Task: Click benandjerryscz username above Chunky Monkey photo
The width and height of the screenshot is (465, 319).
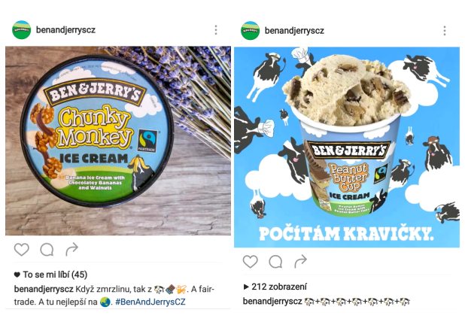Action: [65, 29]
